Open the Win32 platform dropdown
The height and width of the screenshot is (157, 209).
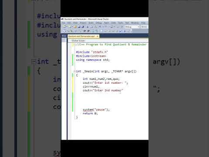(x=145, y=27)
